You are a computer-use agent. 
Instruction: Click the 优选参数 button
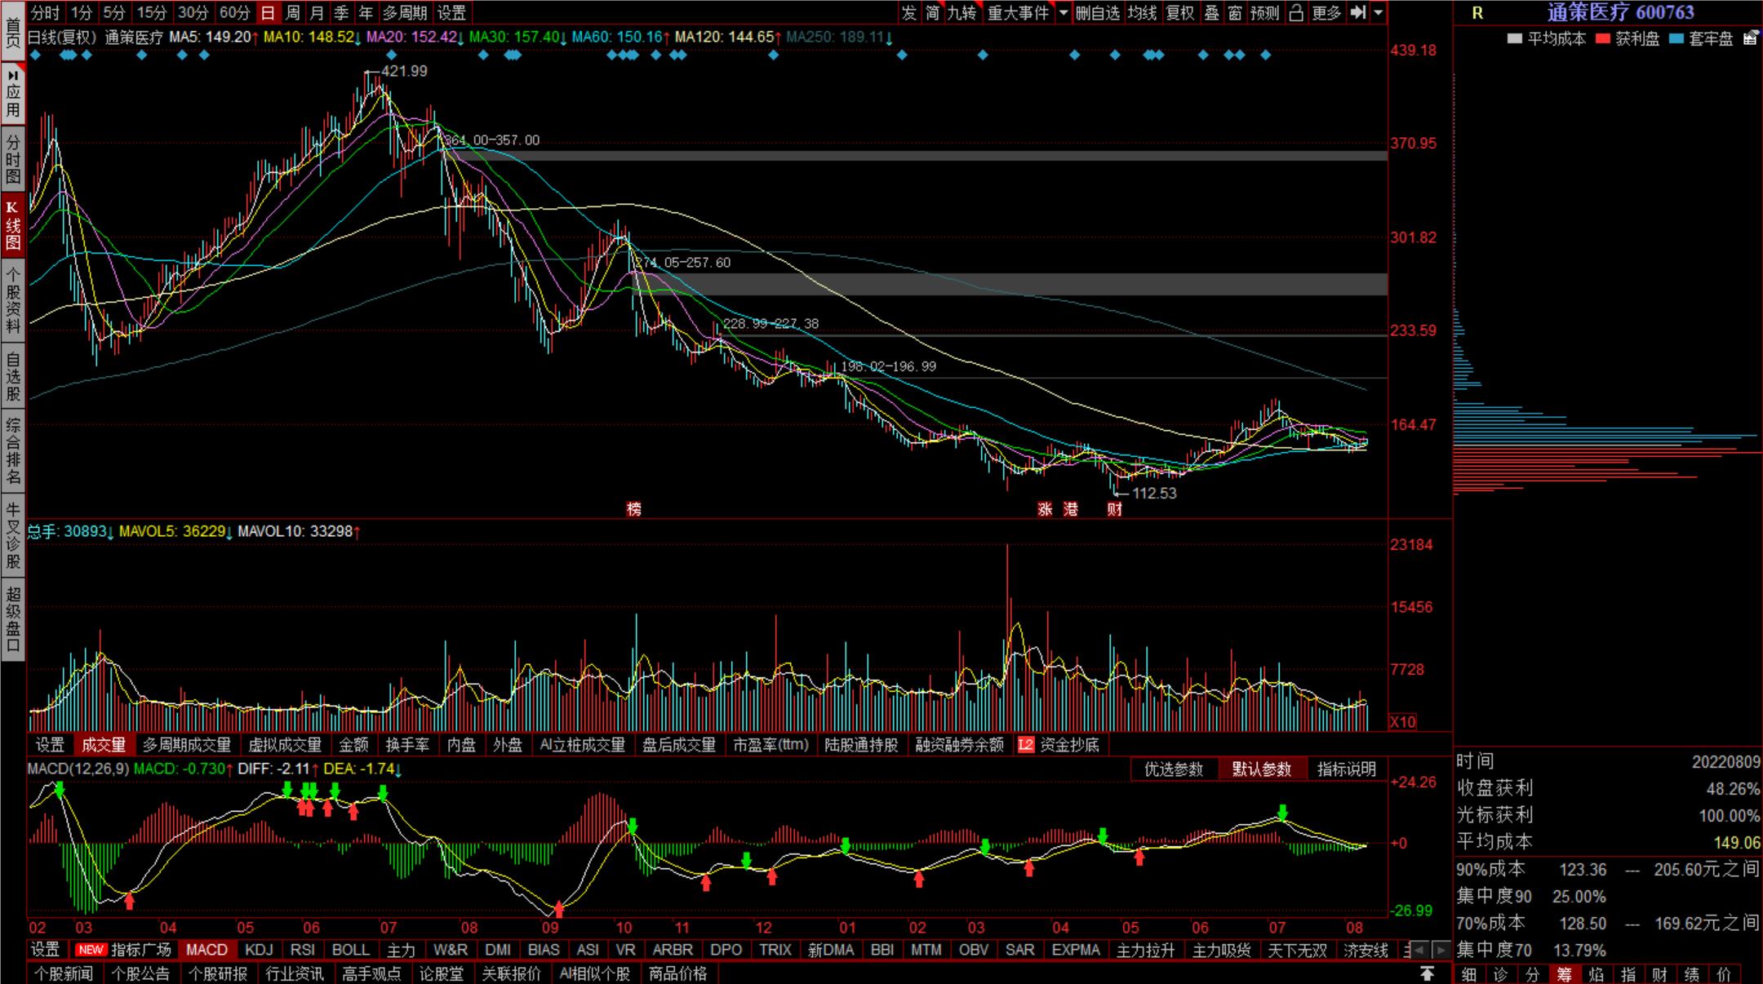tap(1173, 769)
